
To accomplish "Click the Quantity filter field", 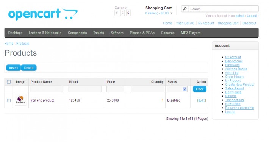I will [x=147, y=89].
